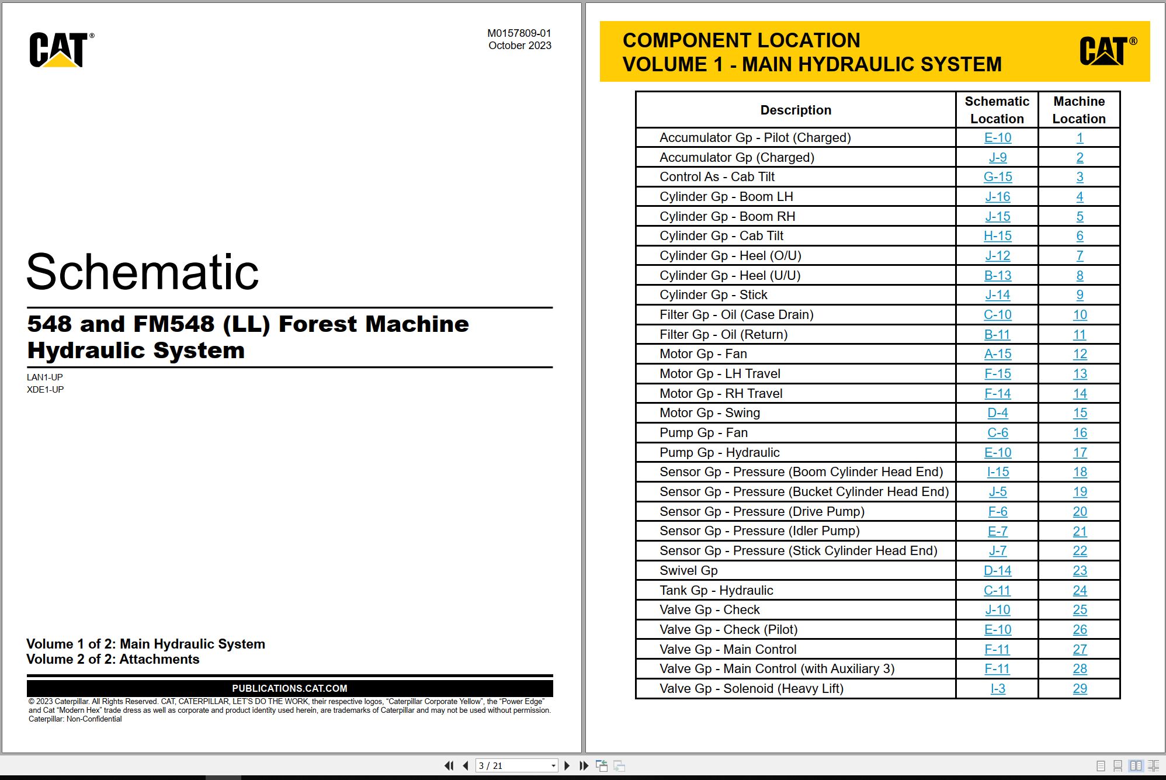1166x780 pixels.
Task: Go to the next page
Action: click(567, 765)
